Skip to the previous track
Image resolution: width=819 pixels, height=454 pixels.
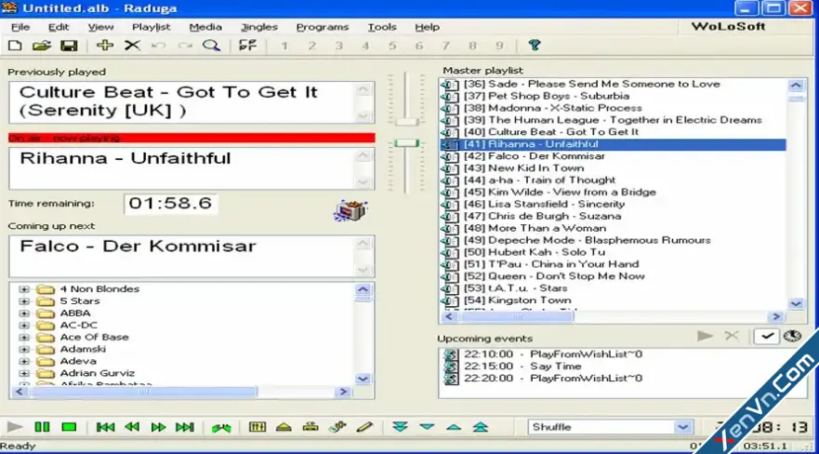[x=105, y=427]
